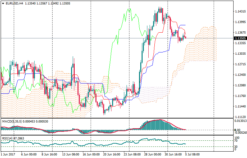Screen dimensions: 247x158
Task: Select the RSI 70 level scale label
Action: point(236,140)
